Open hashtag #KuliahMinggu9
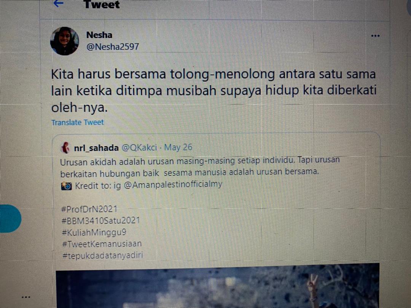 pos(94,232)
